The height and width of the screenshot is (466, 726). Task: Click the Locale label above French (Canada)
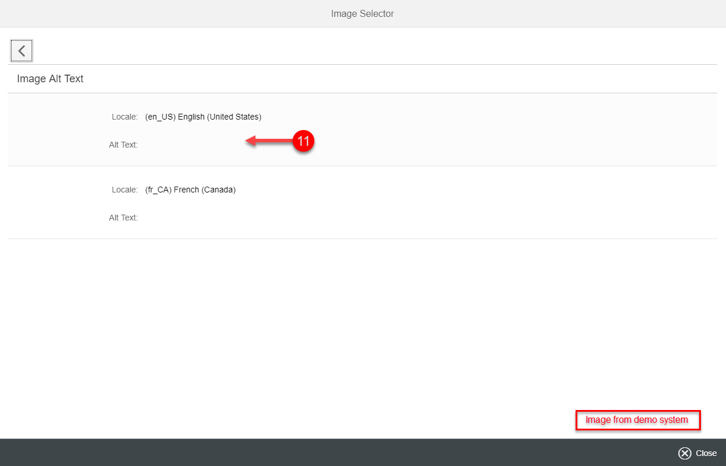pyautogui.click(x=125, y=190)
